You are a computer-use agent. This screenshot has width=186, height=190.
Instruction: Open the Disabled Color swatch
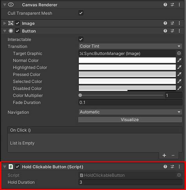click(x=127, y=88)
